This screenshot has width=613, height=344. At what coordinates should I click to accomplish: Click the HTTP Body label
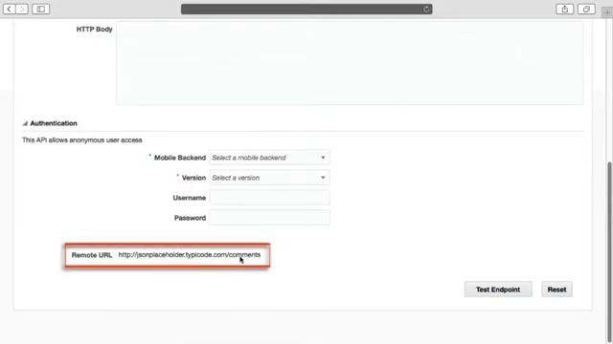(x=94, y=30)
